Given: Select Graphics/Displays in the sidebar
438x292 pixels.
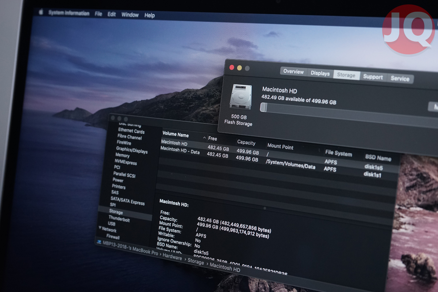Looking at the screenshot, I should 132,150.
